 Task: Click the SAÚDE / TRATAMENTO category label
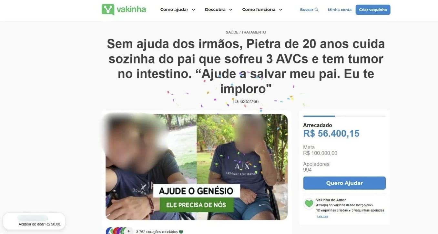[x=246, y=32]
